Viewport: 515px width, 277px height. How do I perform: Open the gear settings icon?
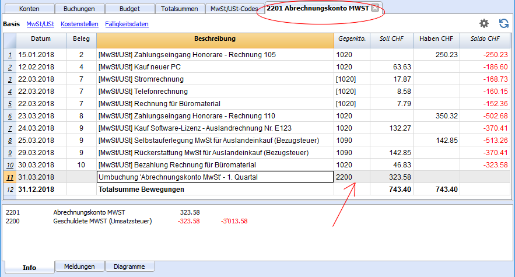pos(484,24)
